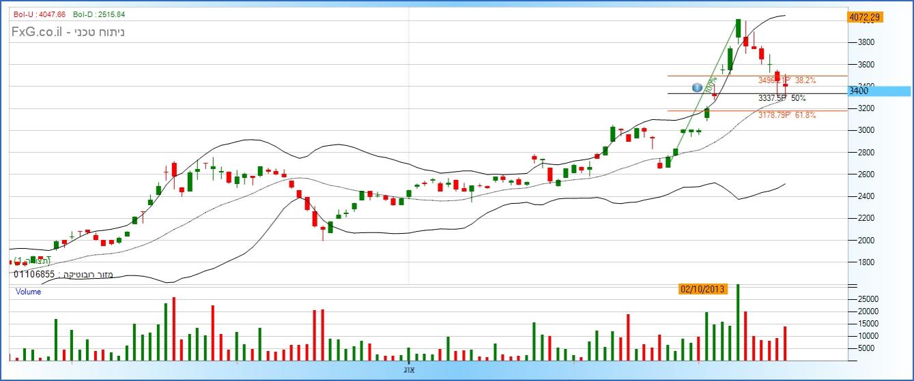Select the rightmost red volume bar

[785, 344]
